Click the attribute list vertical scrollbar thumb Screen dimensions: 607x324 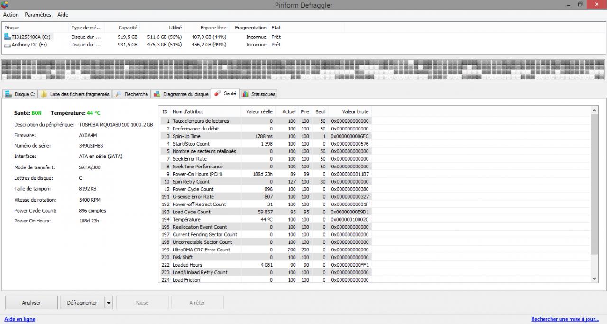(595, 184)
